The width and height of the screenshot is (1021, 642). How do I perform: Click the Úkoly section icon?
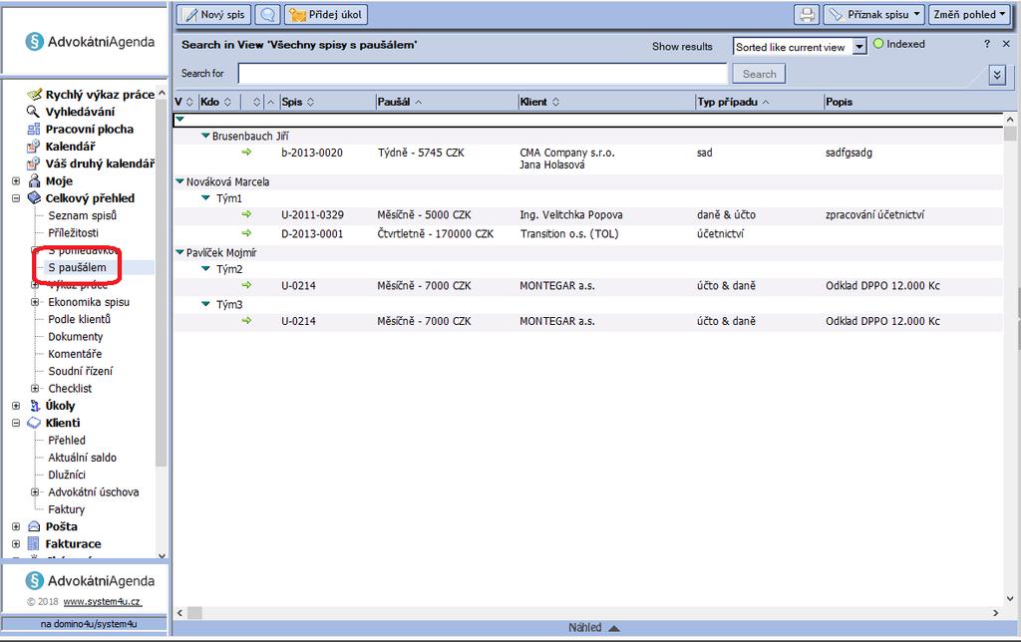pyautogui.click(x=35, y=406)
